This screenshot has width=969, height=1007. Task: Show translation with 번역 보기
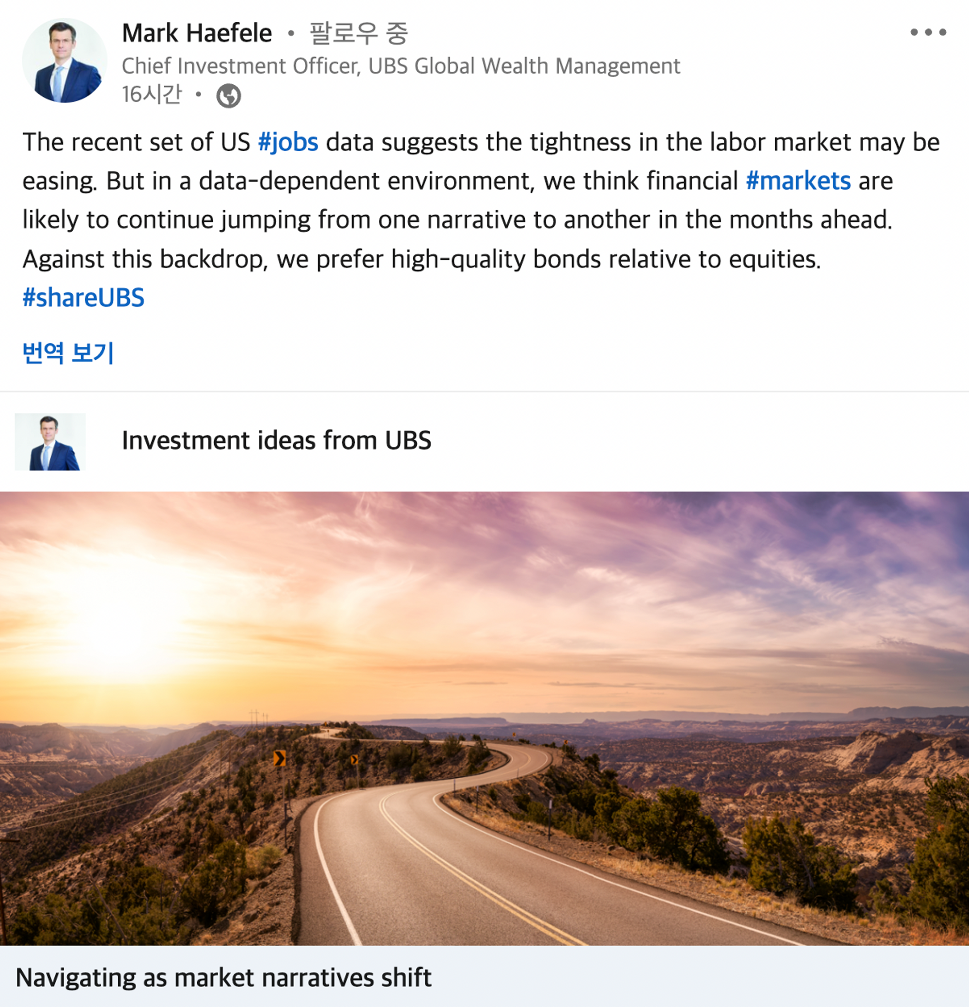tap(68, 352)
